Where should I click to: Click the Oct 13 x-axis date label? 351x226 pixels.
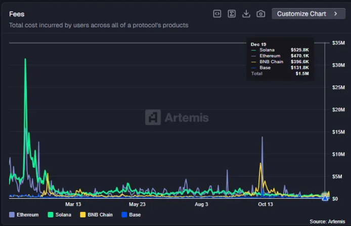[266, 204]
